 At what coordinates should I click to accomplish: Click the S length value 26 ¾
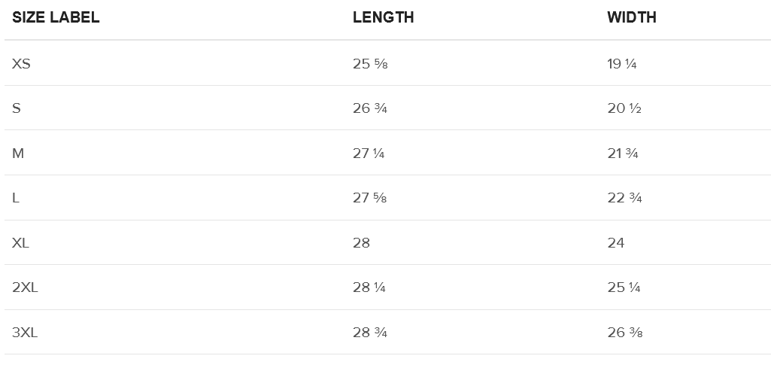click(370, 108)
